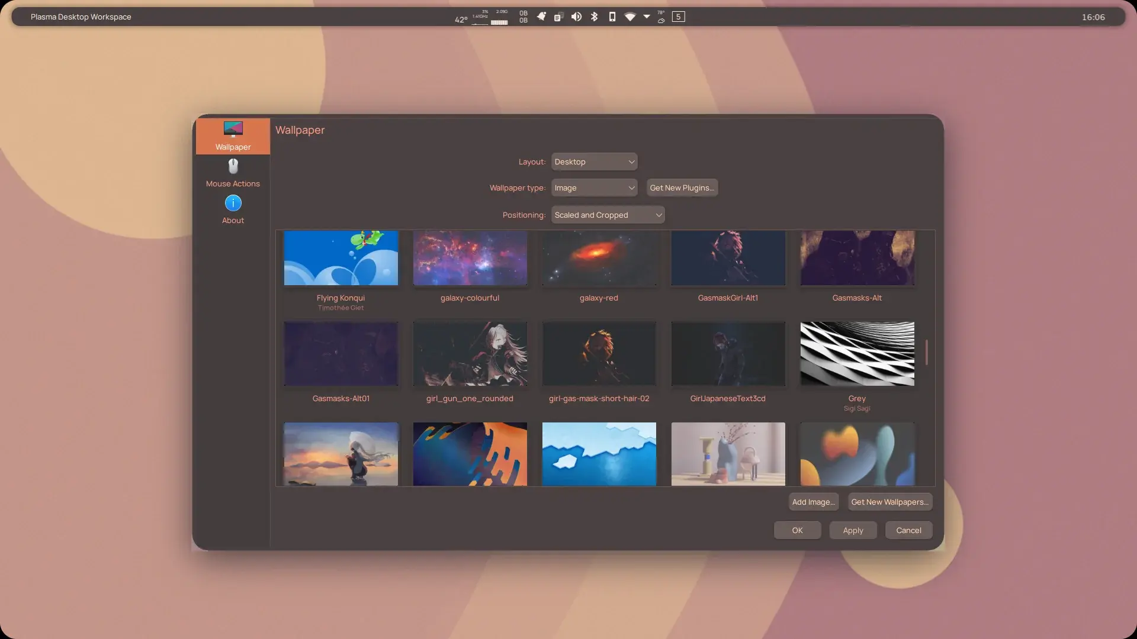Expand the hidden tray items arrow

pyautogui.click(x=647, y=17)
